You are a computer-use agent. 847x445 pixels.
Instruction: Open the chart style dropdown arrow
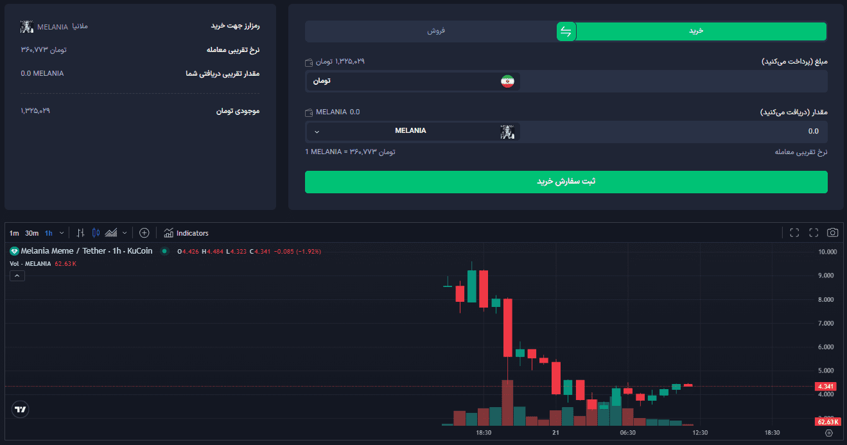[x=125, y=233]
